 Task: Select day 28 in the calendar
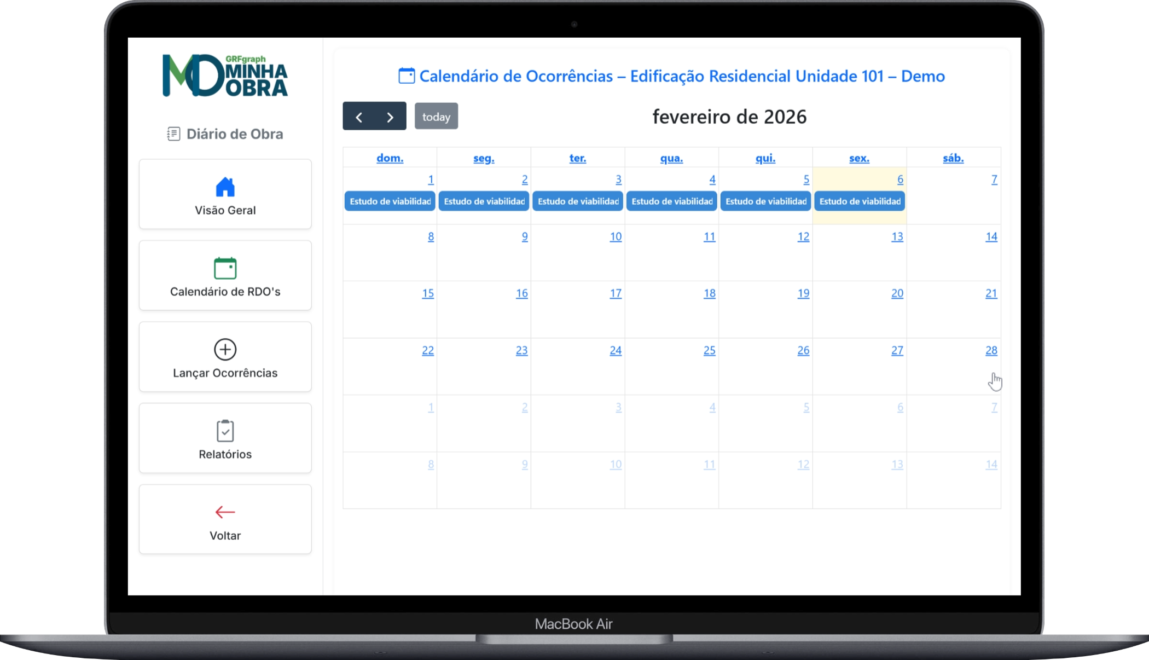[x=991, y=350]
